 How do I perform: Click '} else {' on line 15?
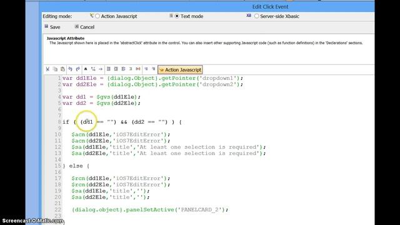[76, 166]
